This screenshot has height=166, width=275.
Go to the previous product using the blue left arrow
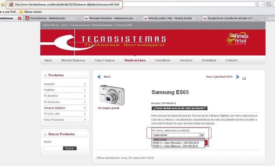click(99, 77)
